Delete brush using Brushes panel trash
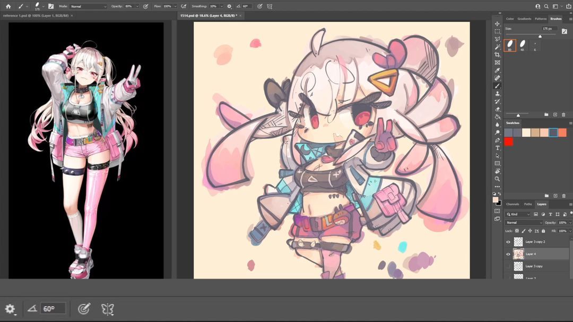The height and width of the screenshot is (322, 573). pos(563,114)
